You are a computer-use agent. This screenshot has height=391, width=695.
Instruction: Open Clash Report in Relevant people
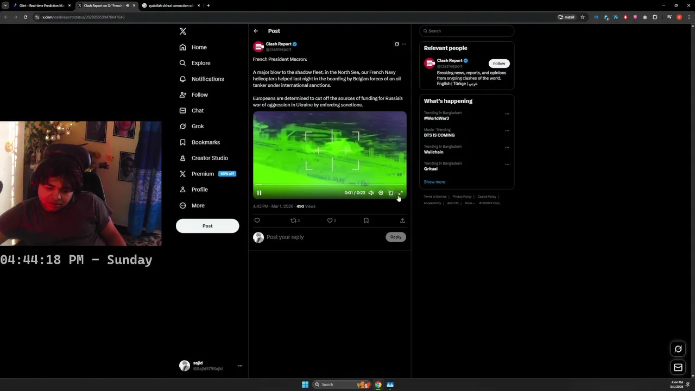click(450, 61)
